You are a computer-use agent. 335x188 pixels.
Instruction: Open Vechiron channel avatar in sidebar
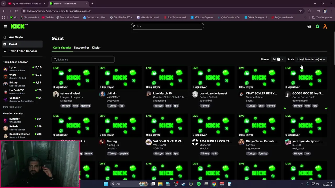point(5,99)
